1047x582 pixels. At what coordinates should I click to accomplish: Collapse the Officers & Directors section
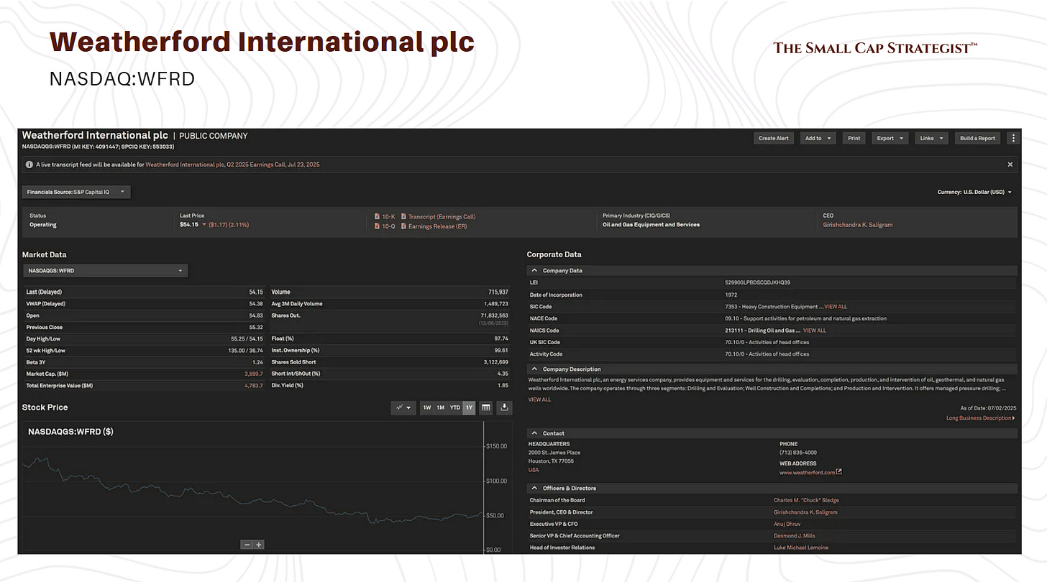point(534,489)
